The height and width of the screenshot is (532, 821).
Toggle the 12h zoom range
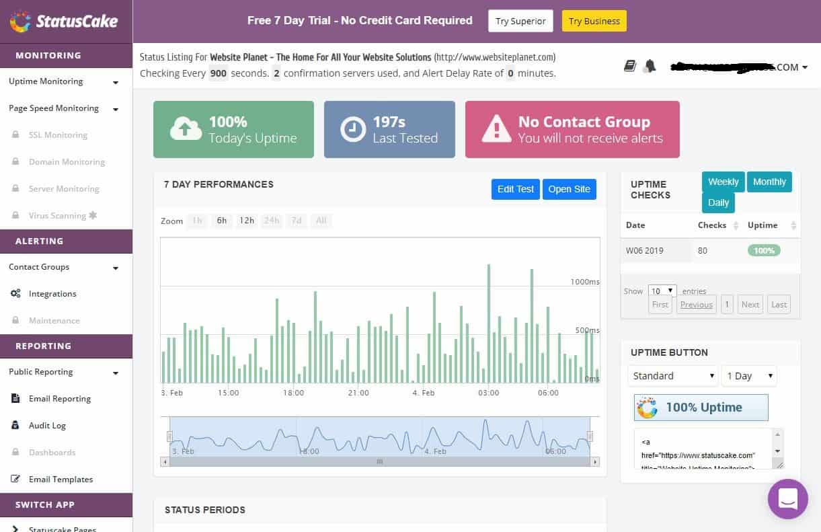pos(247,221)
